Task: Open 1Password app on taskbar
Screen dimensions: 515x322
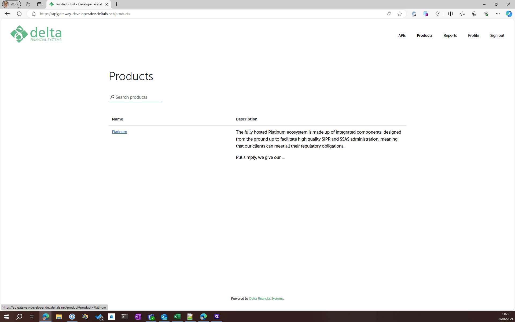Action: (x=72, y=317)
